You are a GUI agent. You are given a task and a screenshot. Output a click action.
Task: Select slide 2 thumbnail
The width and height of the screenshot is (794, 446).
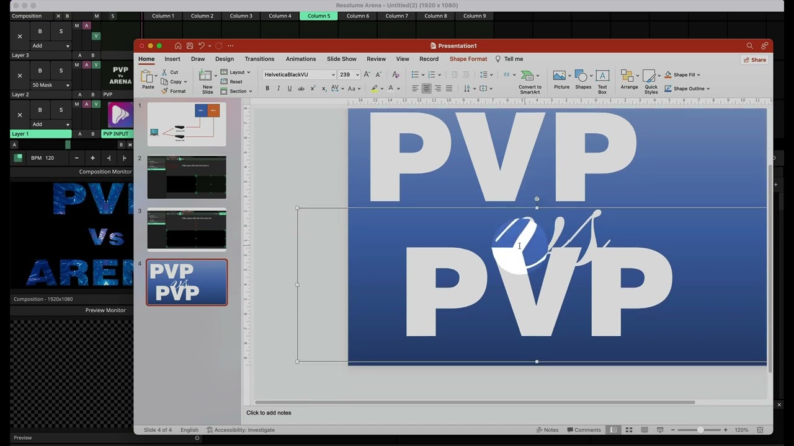[x=187, y=177]
